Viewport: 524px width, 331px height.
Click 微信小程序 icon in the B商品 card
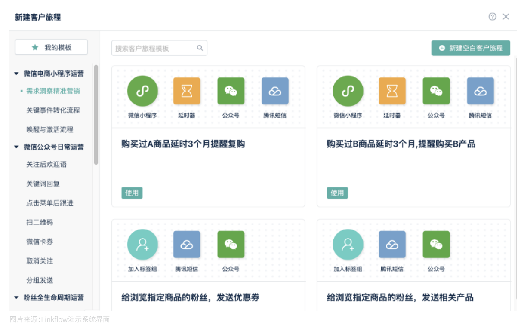pos(348,91)
